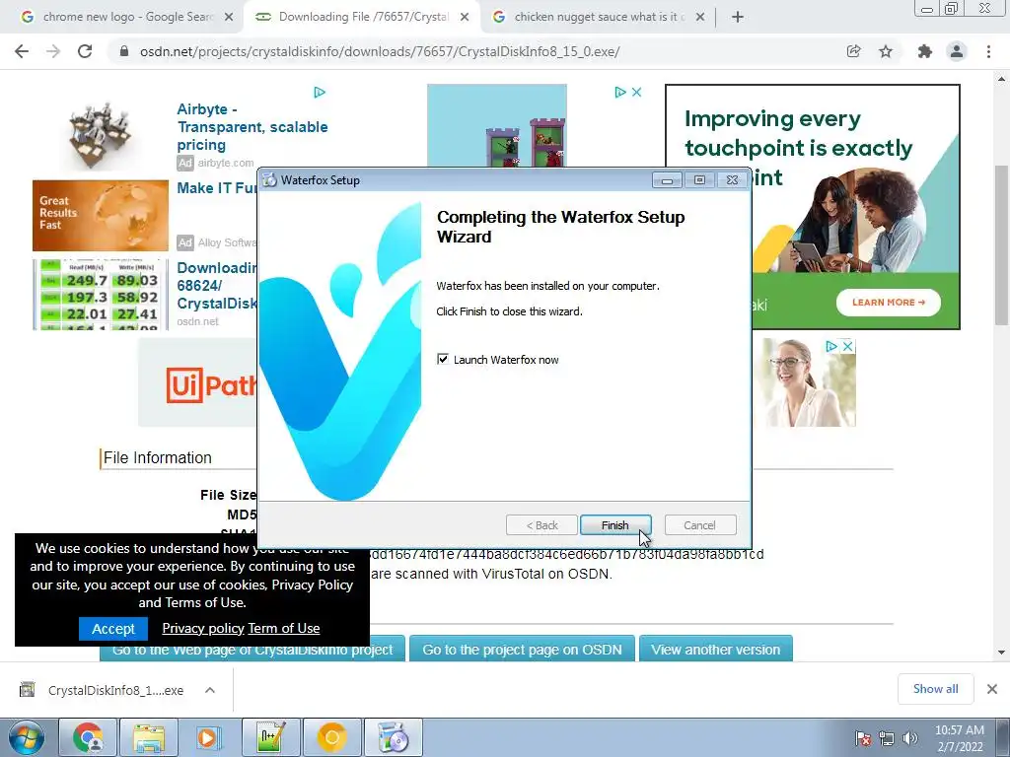Reload the current page
Image resolution: width=1010 pixels, height=757 pixels.
click(x=85, y=51)
